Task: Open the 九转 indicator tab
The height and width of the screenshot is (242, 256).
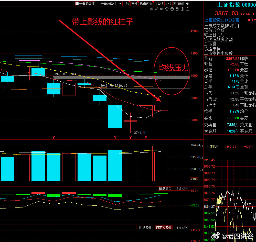Action: coord(126,4)
